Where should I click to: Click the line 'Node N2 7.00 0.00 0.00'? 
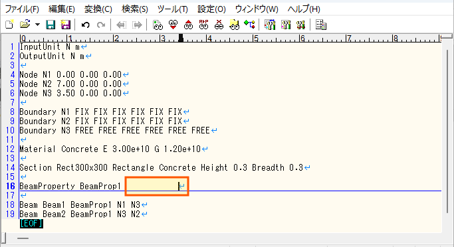point(70,84)
